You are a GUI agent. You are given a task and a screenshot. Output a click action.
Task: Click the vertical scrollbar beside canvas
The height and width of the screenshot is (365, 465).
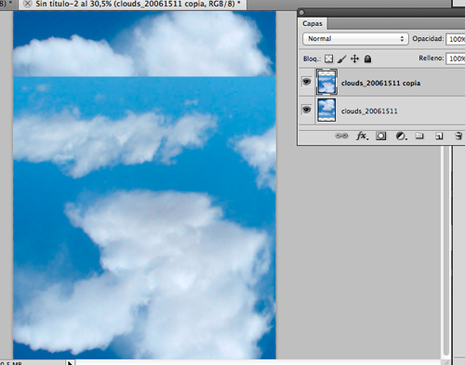(446, 251)
